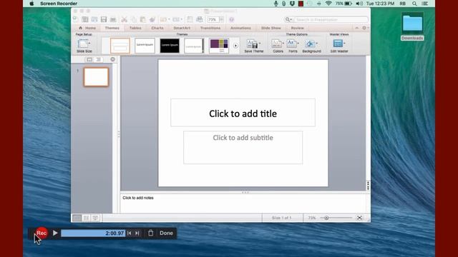
Task: Click Save Theme button
Action: coord(254,46)
